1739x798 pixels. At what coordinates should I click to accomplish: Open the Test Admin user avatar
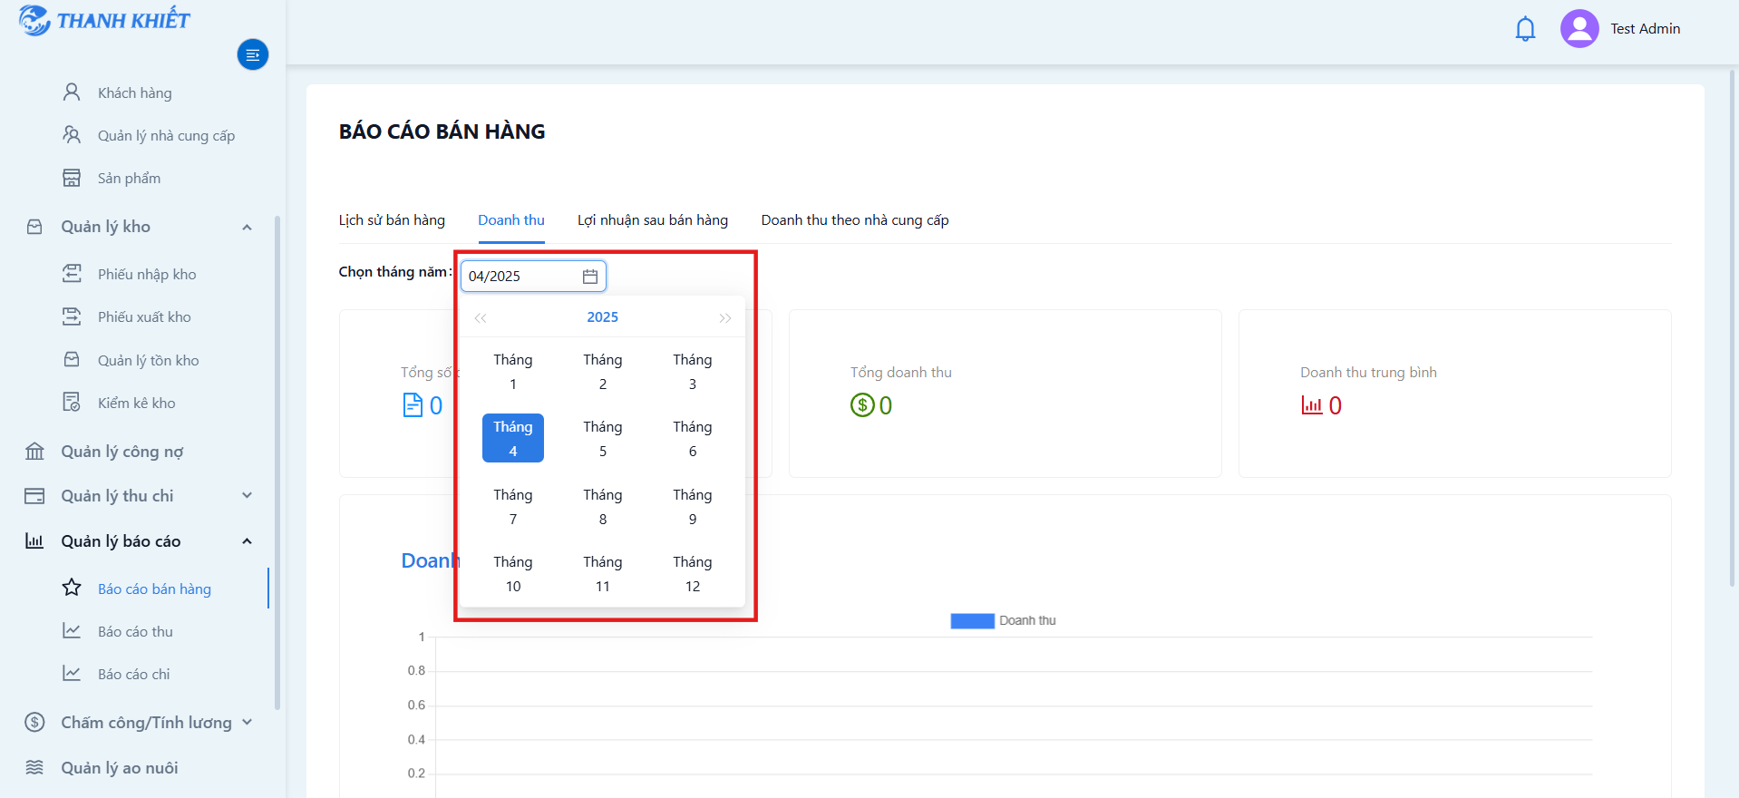(x=1579, y=29)
